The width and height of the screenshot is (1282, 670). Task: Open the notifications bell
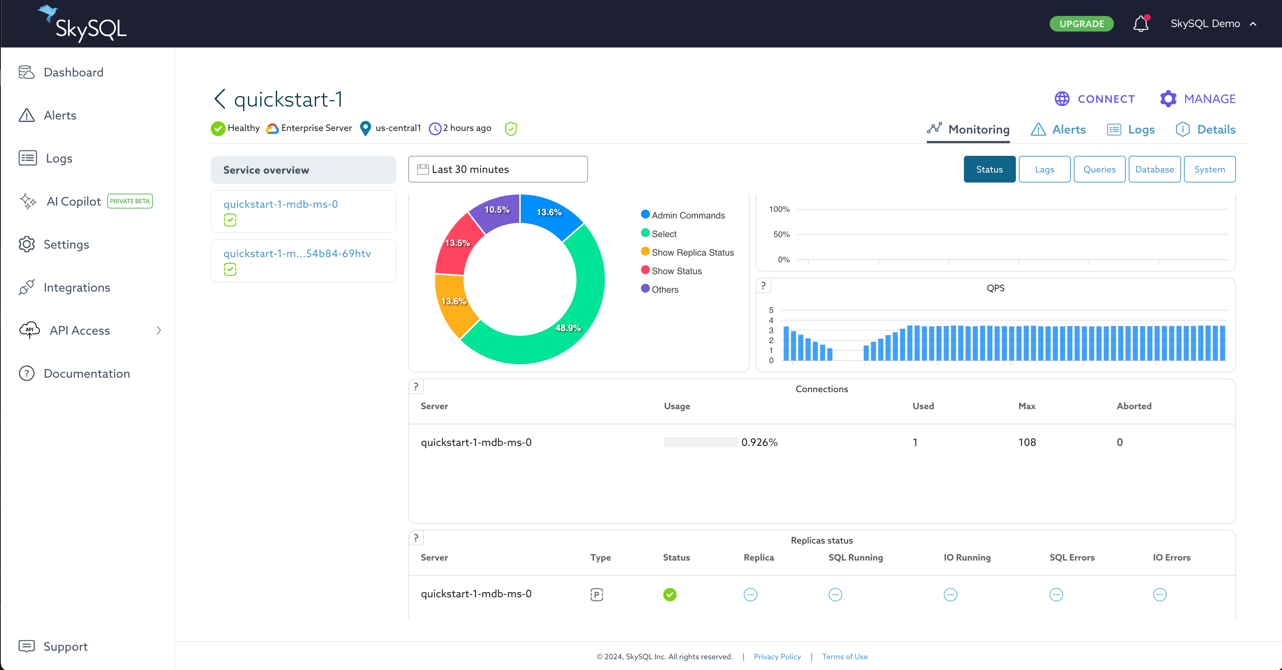pyautogui.click(x=1141, y=23)
